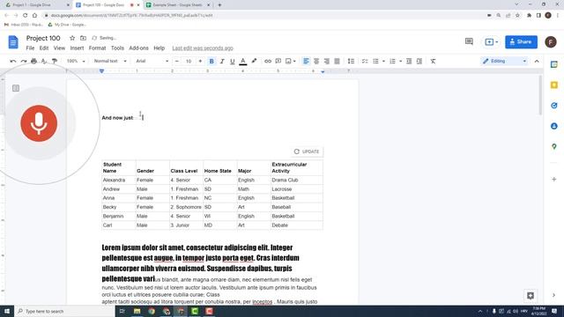Justify the text alignment
Screen dimensions: 564x317
337,61
